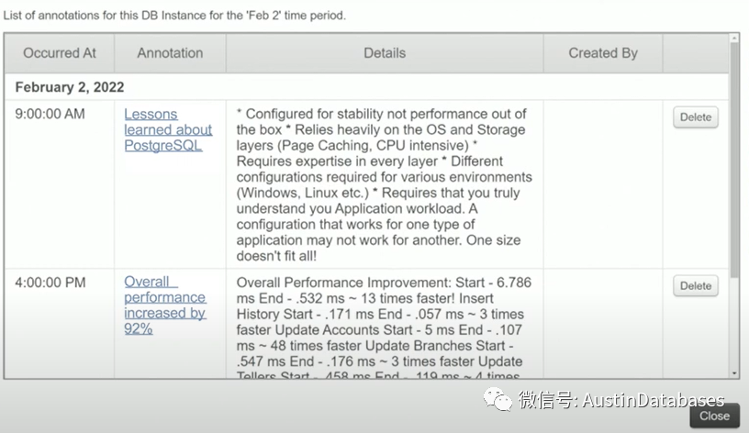Click the scrollbar down arrow
The height and width of the screenshot is (433, 749).
tap(734, 373)
